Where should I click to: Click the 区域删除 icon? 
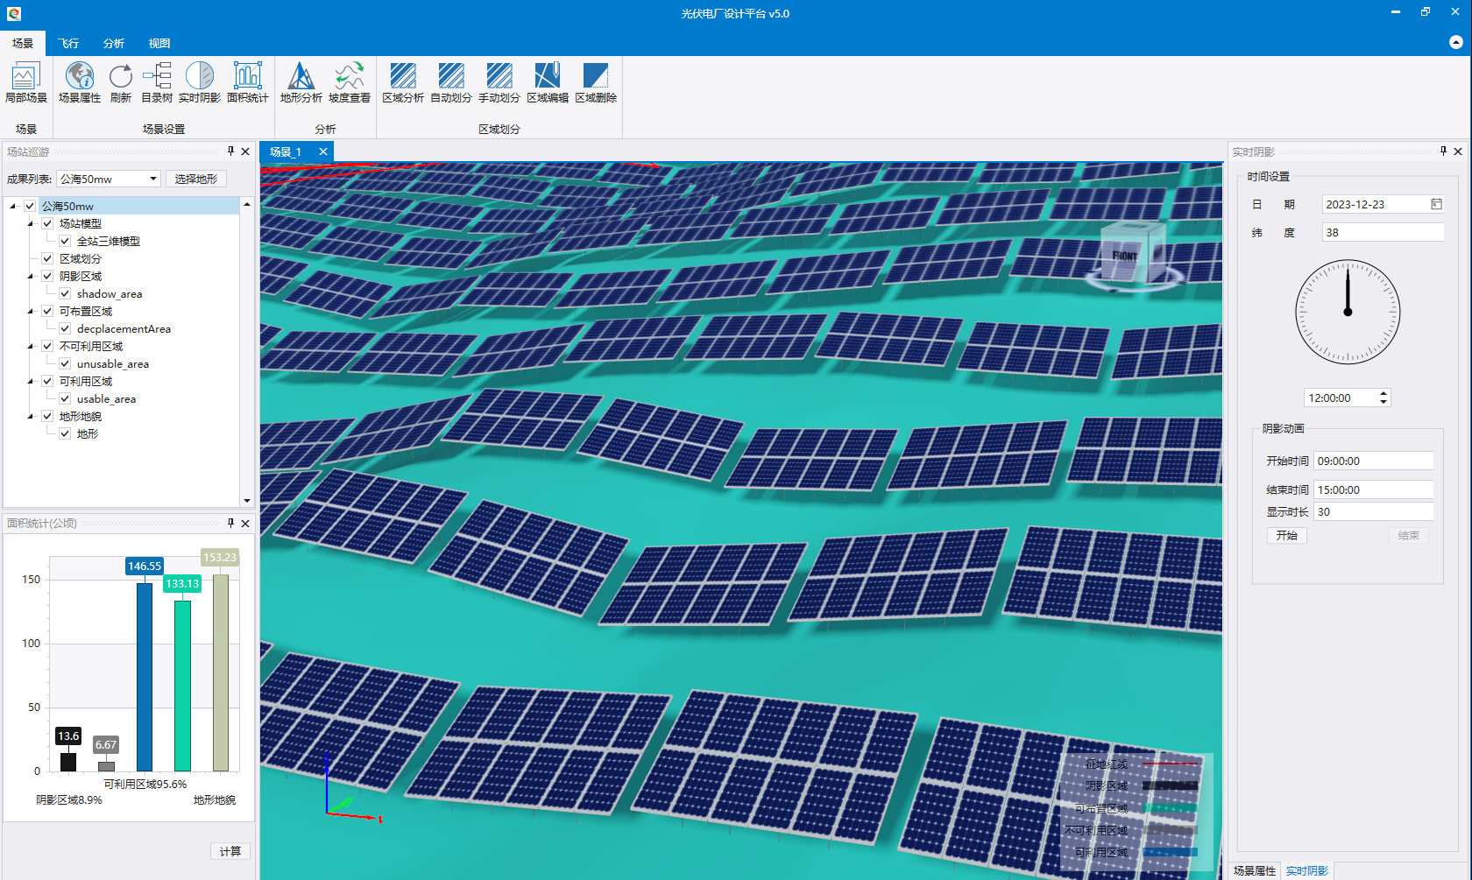tap(595, 76)
